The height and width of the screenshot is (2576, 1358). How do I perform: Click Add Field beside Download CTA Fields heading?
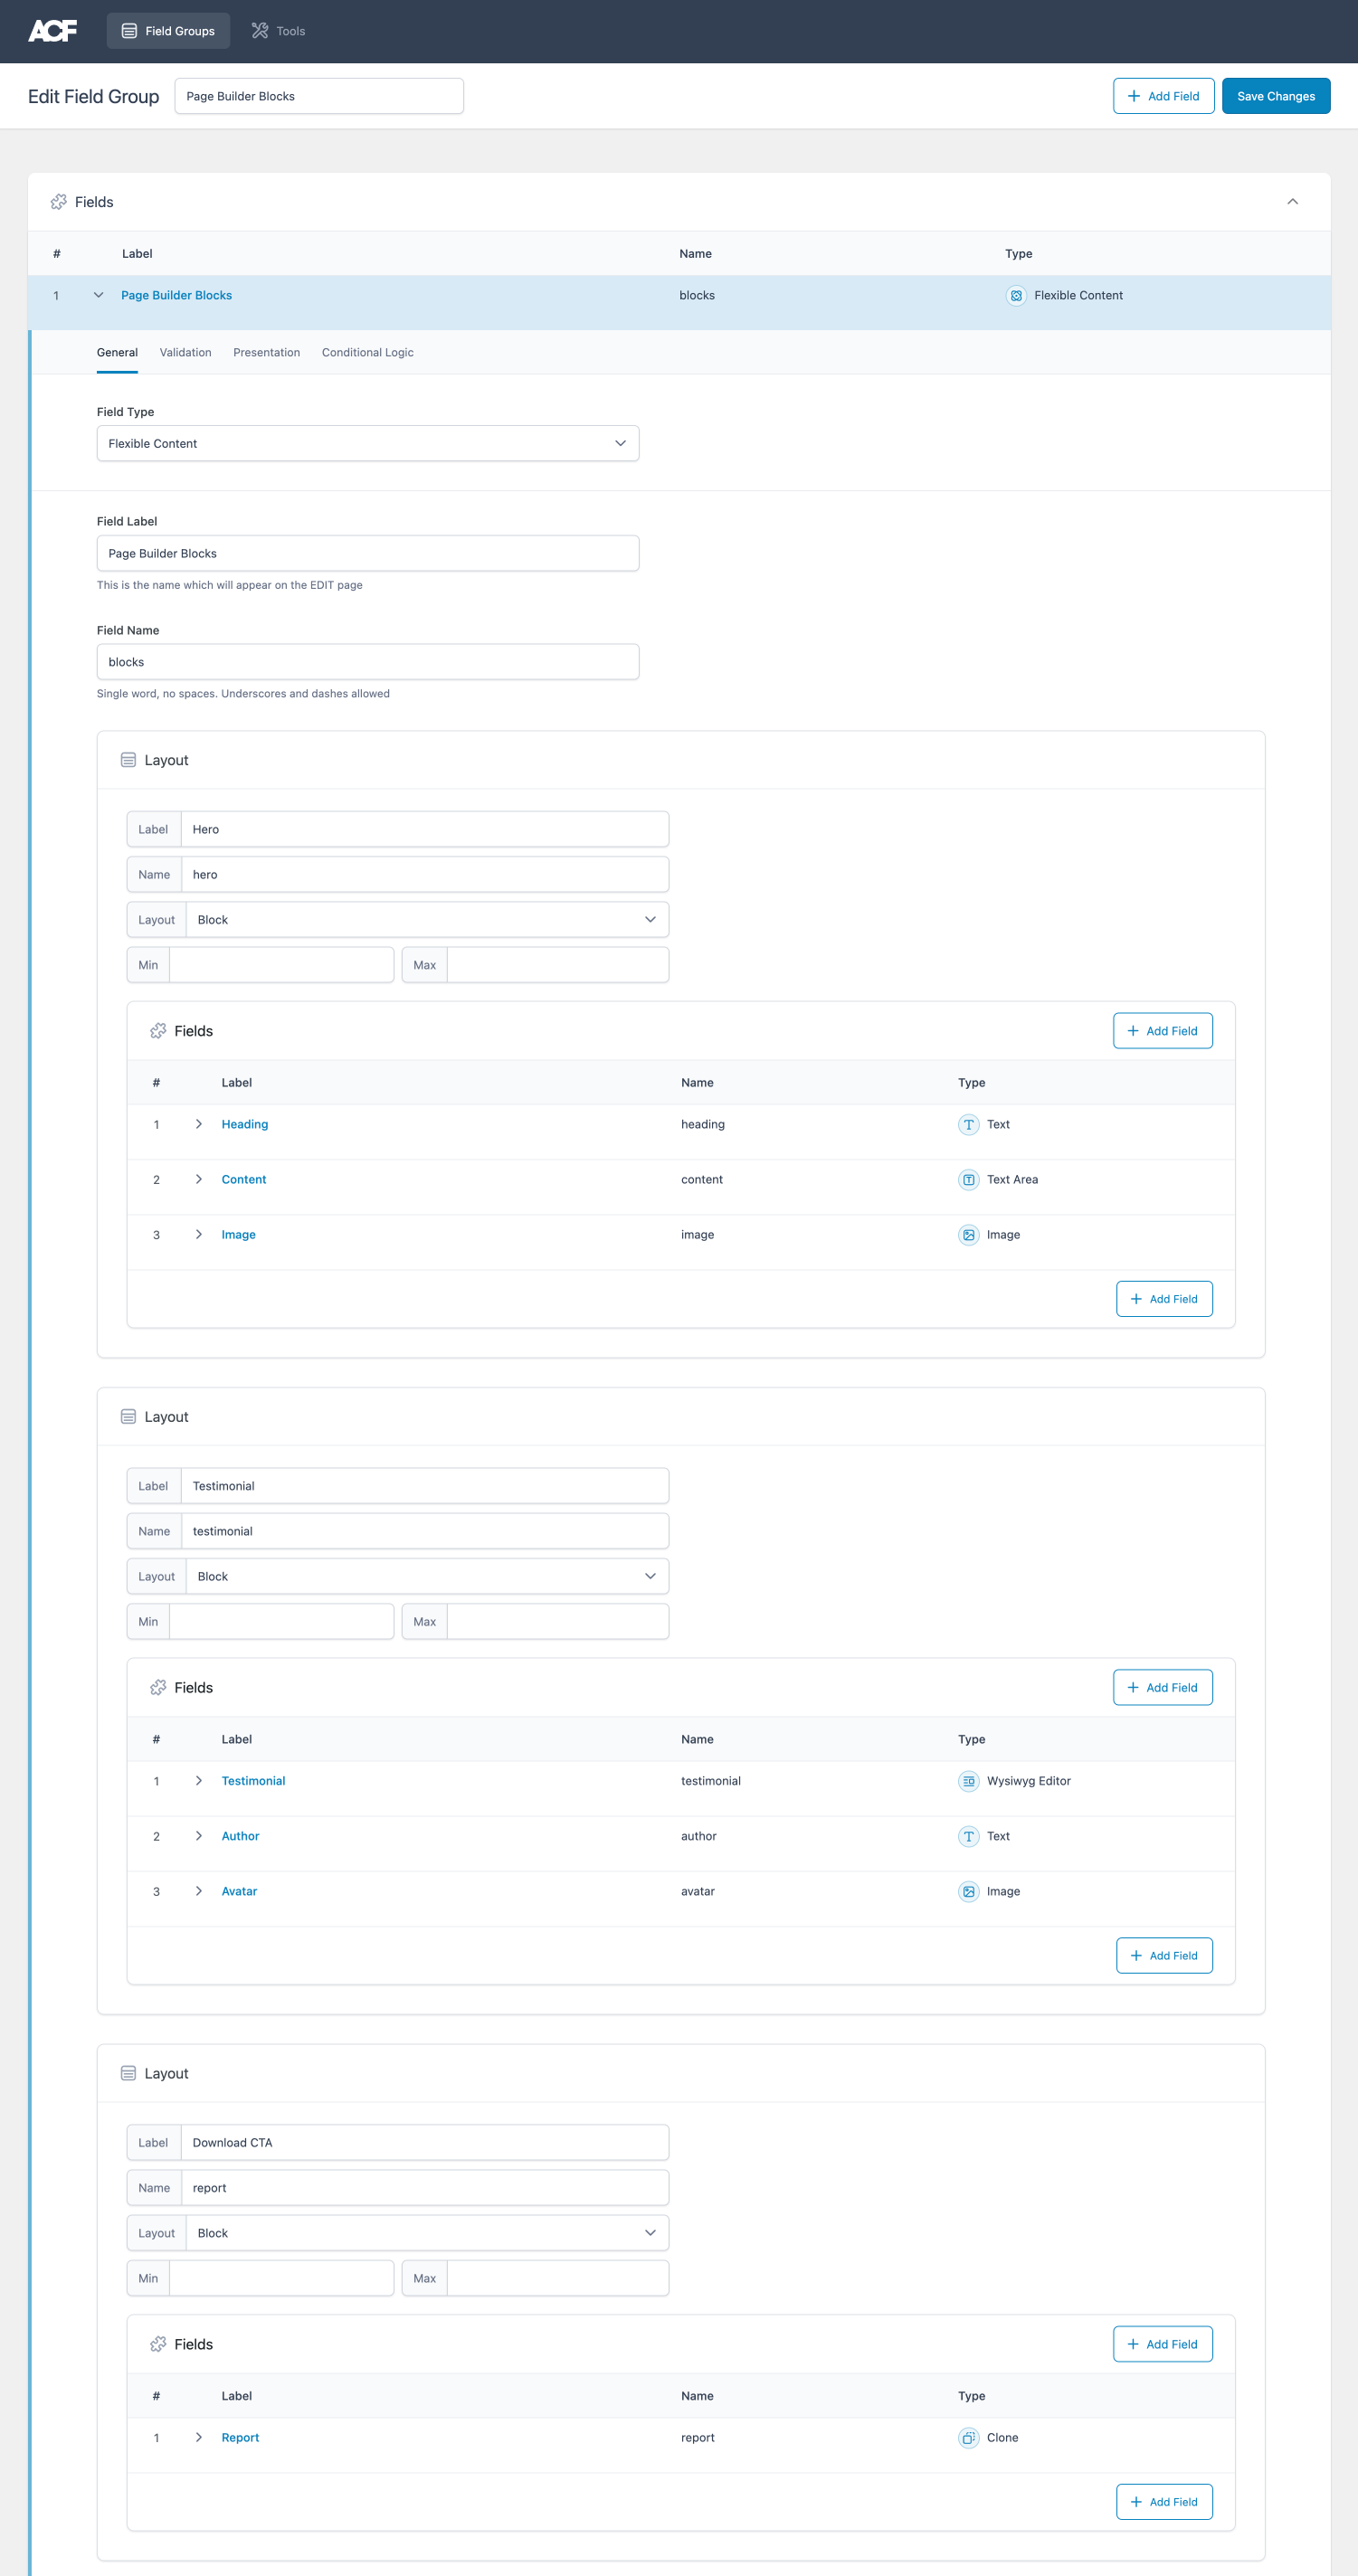pos(1162,2344)
